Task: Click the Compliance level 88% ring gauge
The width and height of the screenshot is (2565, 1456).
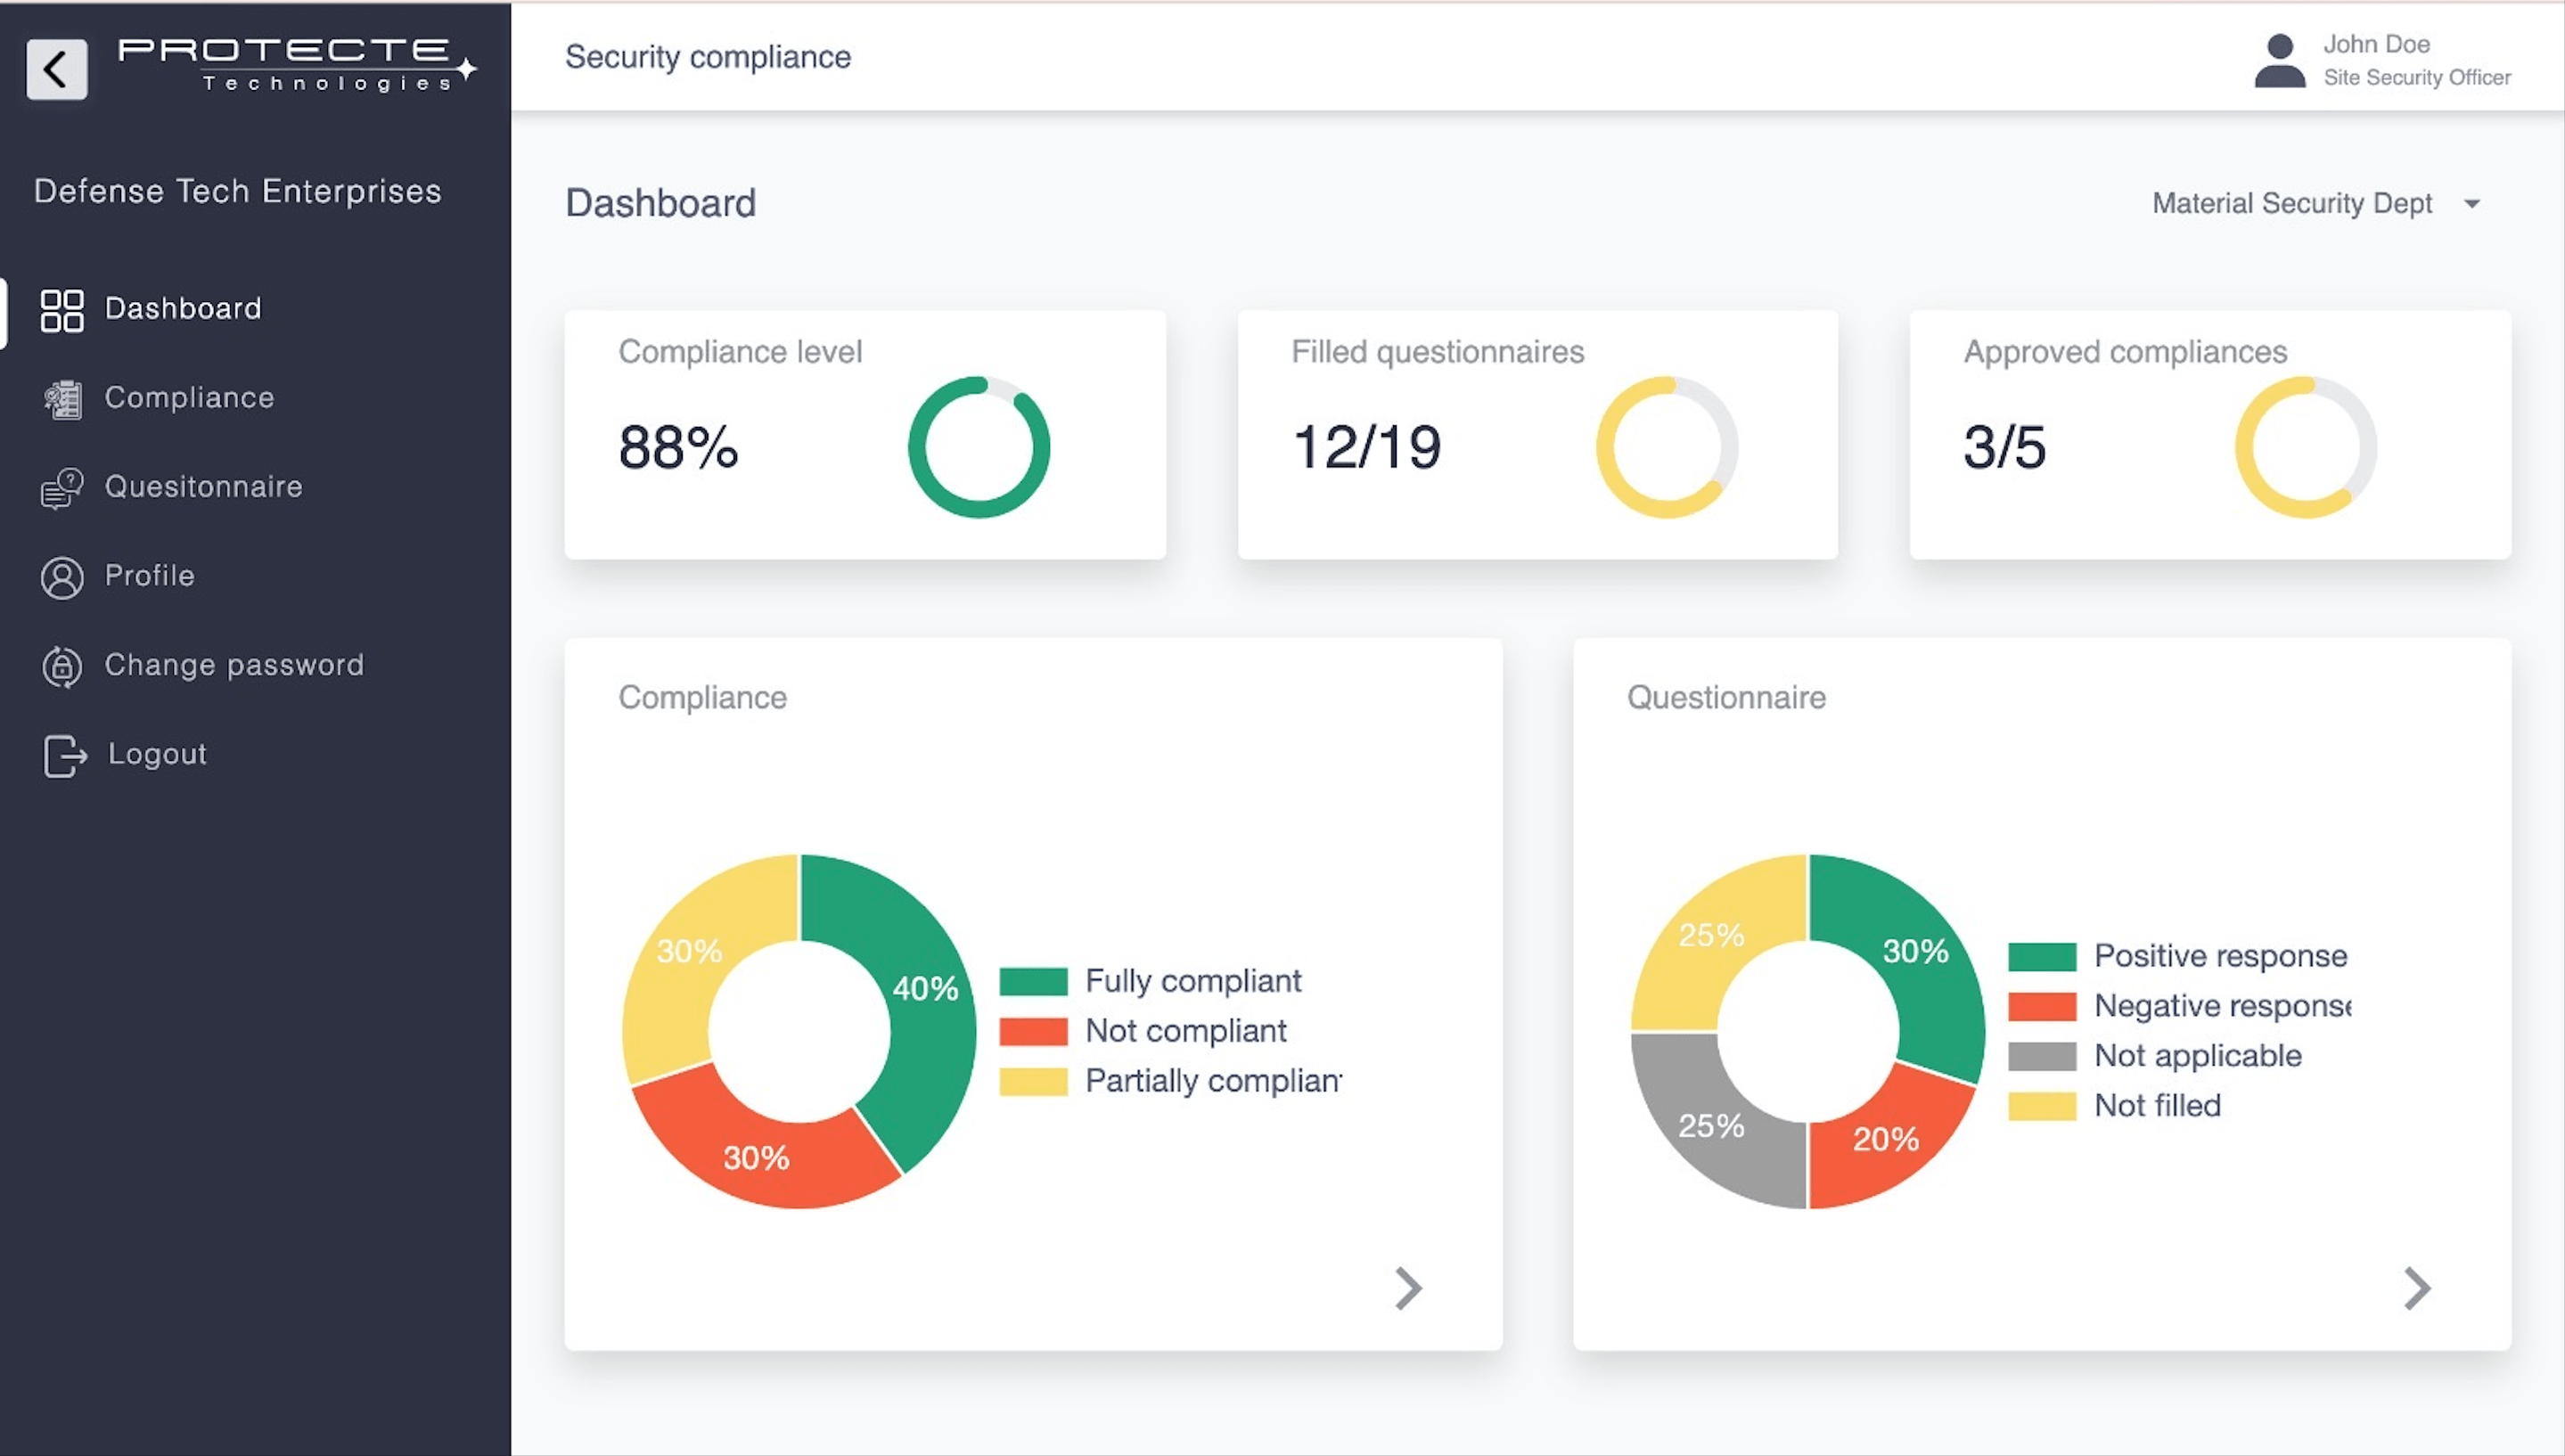Action: click(x=978, y=447)
